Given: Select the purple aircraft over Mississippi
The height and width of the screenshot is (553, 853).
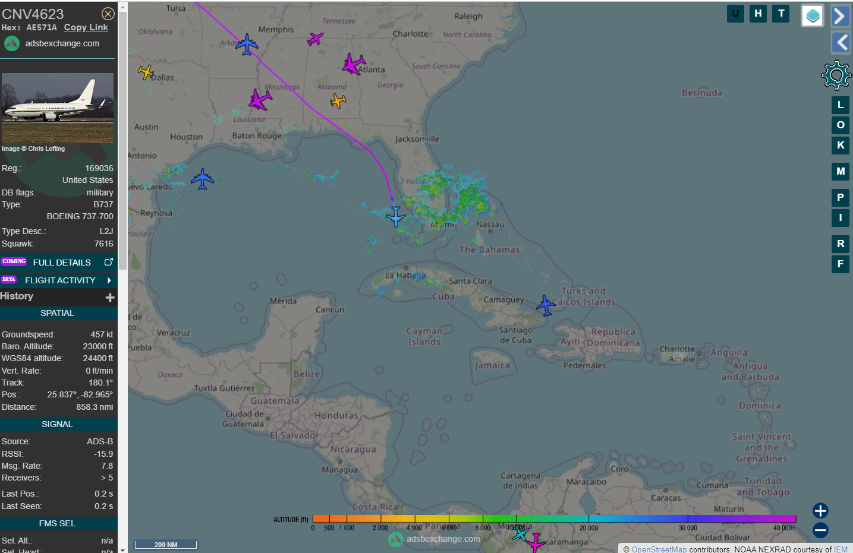Looking at the screenshot, I should point(260,100).
